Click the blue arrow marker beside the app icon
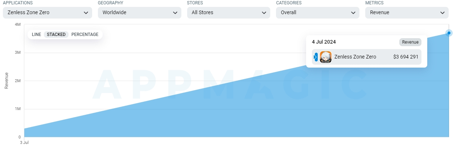The image size is (453, 145). [316, 57]
